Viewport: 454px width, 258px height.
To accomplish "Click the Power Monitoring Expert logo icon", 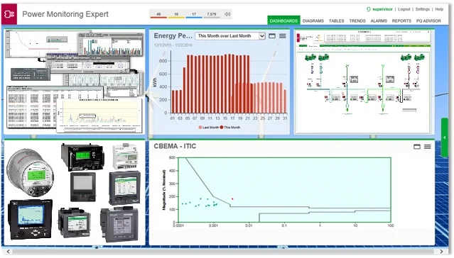I will (x=9, y=14).
